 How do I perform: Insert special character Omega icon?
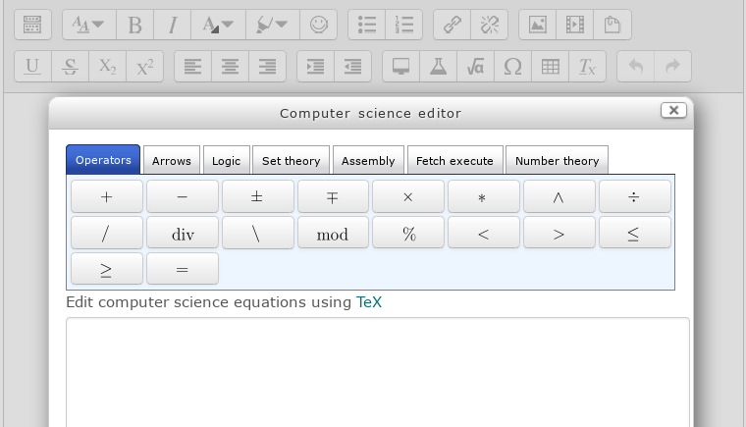512,66
